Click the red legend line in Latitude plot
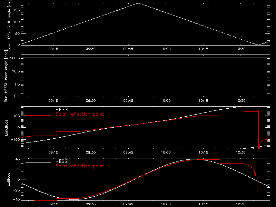The image size is (276, 207). [x=38, y=167]
